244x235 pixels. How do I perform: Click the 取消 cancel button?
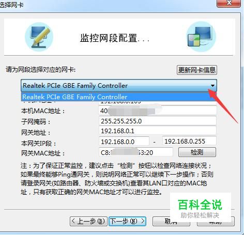pos(171,222)
